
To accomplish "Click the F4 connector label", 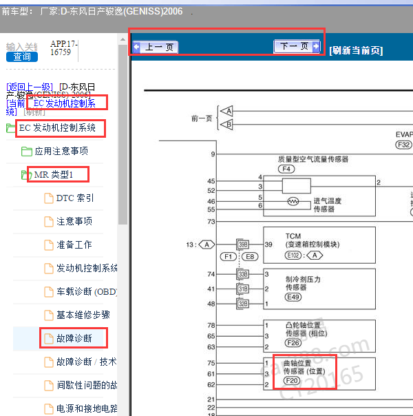I will pos(286,169).
